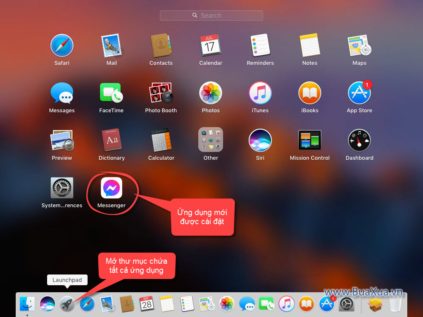Open Photo Booth app
The height and width of the screenshot is (317, 423).
coord(161,93)
